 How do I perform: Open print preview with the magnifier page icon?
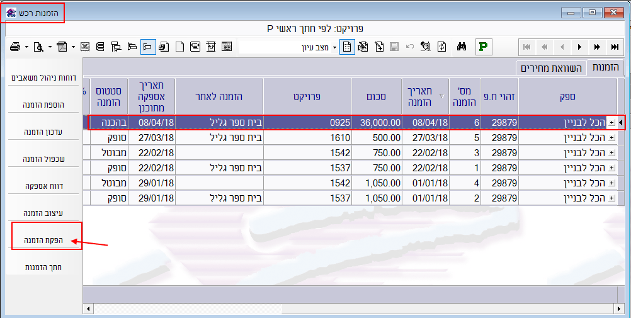point(38,47)
